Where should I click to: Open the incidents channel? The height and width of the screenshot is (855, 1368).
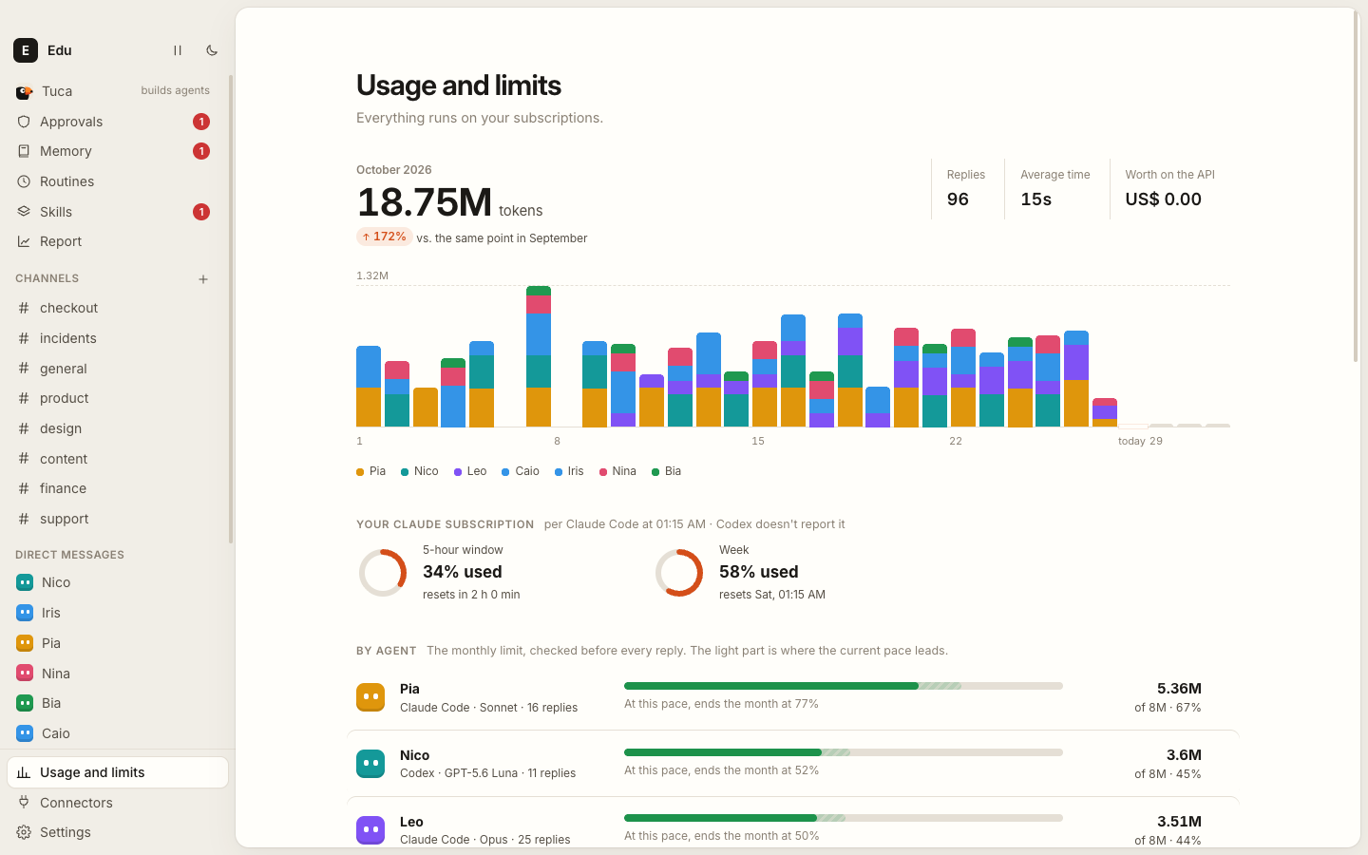point(114,338)
